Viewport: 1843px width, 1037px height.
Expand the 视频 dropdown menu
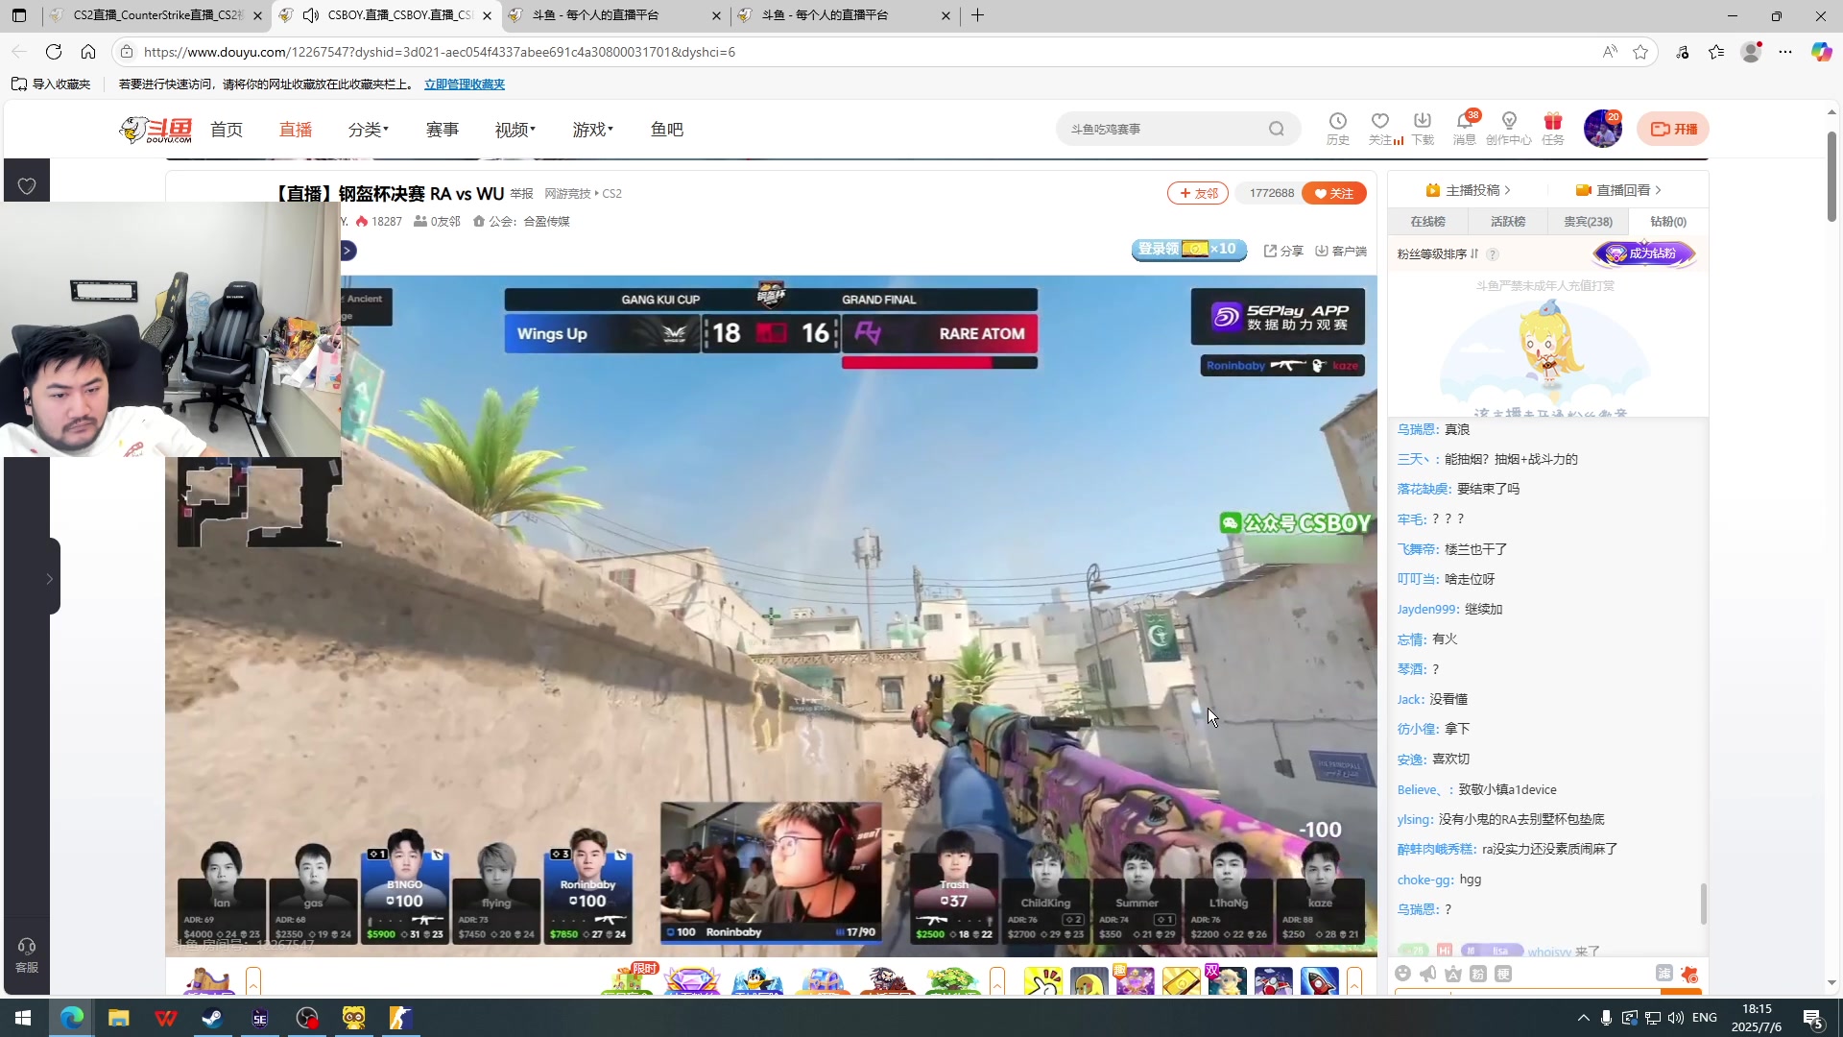pos(515,130)
